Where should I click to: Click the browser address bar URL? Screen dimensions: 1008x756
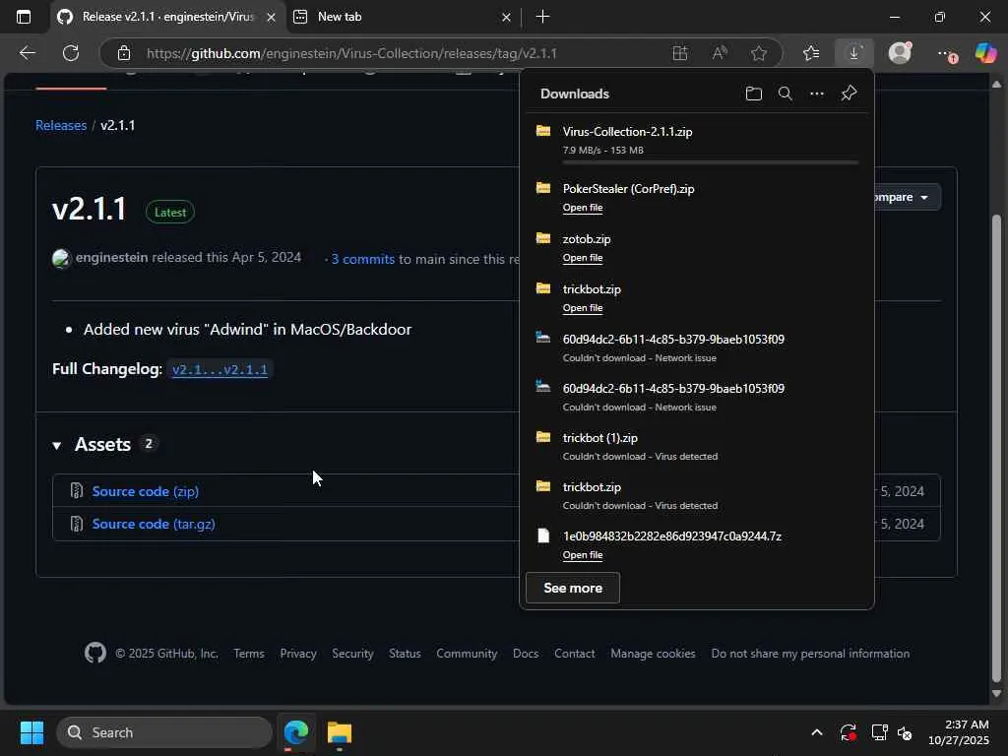pos(351,53)
